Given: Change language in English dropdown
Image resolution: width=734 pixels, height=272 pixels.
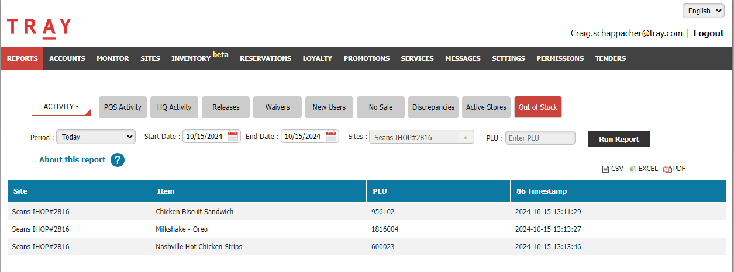Looking at the screenshot, I should click(x=707, y=11).
